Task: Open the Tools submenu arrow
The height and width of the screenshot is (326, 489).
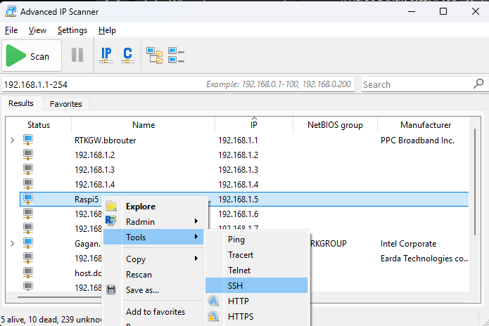Action: pyautogui.click(x=196, y=237)
